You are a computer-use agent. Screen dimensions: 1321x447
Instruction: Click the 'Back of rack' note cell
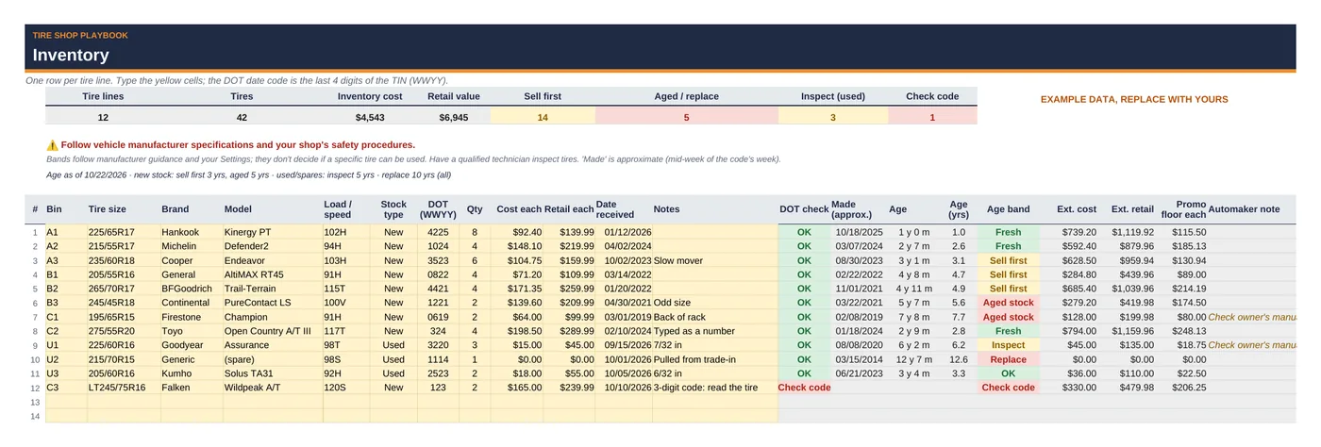pos(714,317)
